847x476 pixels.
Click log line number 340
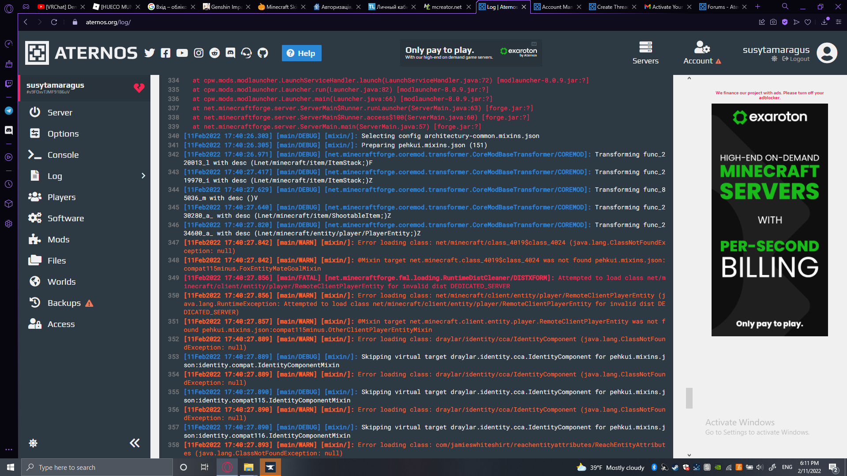tap(173, 136)
